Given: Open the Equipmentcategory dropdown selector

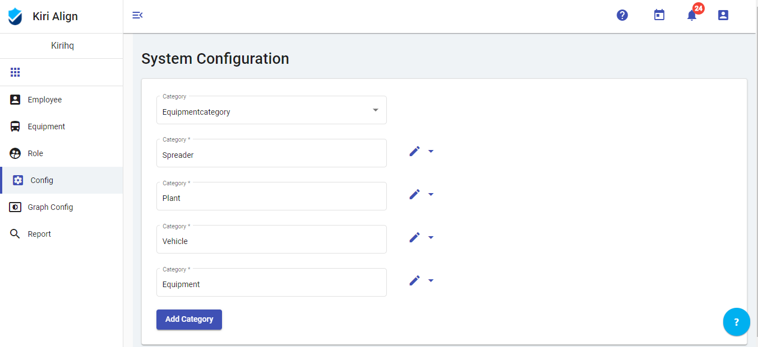Looking at the screenshot, I should (271, 110).
